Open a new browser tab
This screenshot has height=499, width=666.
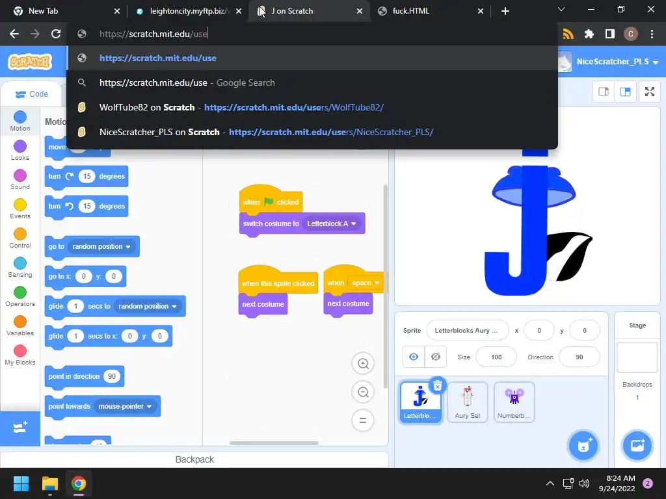pyautogui.click(x=505, y=11)
